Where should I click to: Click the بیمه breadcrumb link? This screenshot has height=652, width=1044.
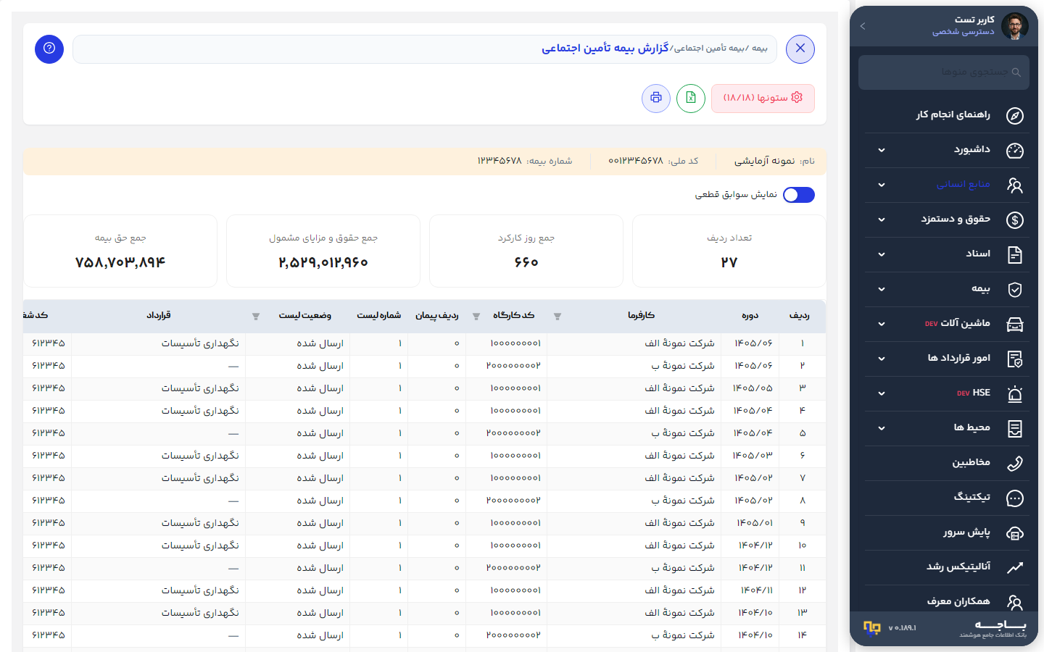tap(760, 49)
